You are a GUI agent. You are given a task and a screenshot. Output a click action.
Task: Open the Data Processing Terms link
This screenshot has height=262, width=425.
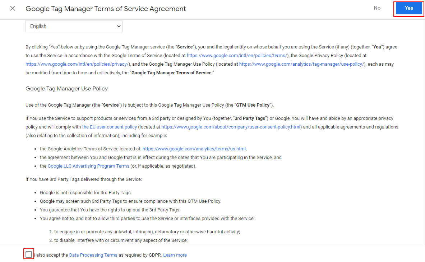pos(93,255)
